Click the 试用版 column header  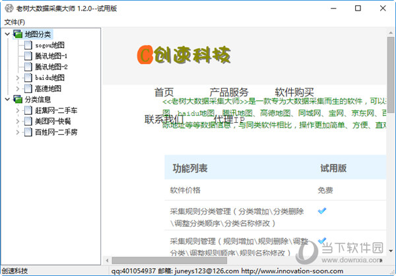point(333,168)
